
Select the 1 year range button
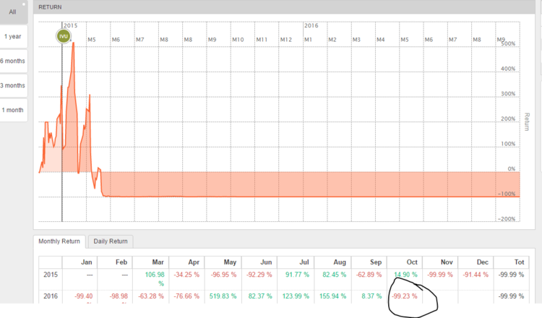point(13,36)
